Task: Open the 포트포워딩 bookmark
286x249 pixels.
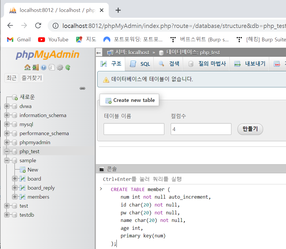Action: click(133, 40)
